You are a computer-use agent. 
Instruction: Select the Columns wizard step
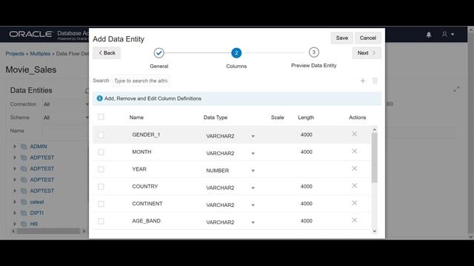point(236,52)
